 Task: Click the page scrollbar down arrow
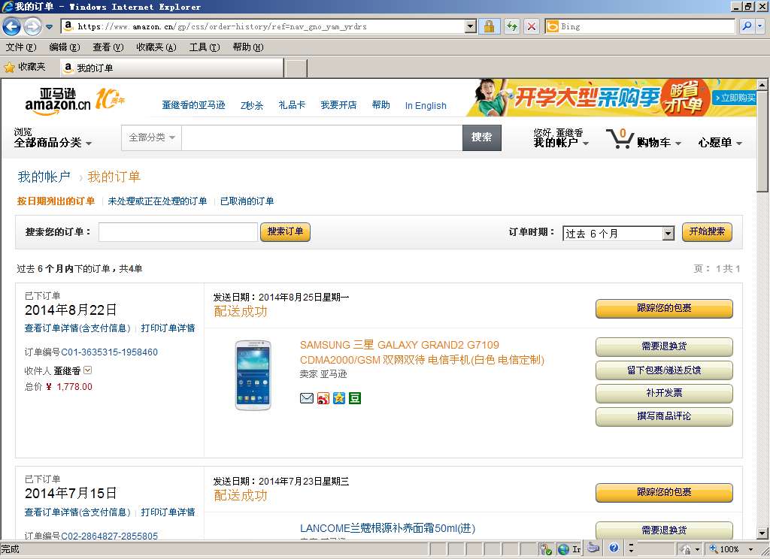point(762,533)
